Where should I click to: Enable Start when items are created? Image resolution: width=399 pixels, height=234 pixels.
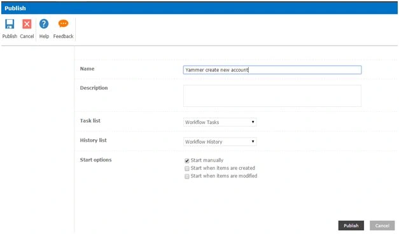[x=187, y=169]
